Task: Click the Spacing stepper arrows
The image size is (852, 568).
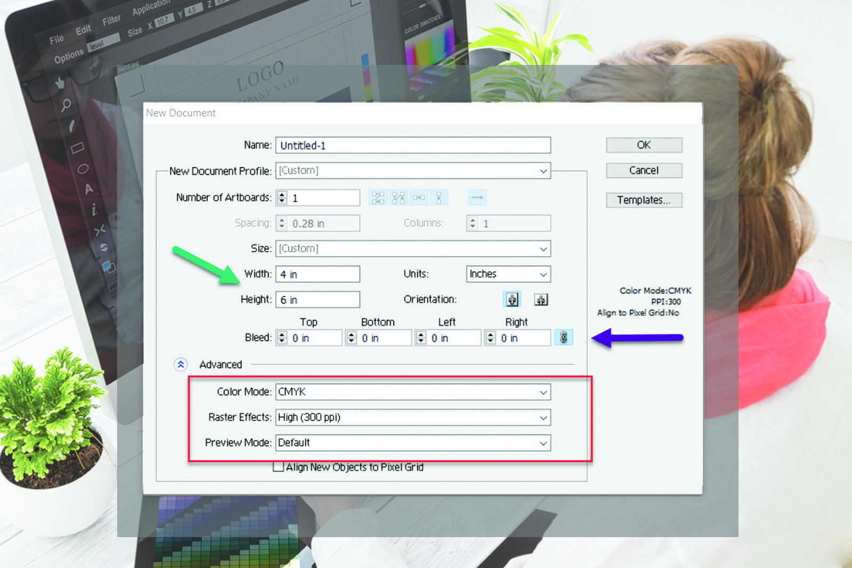Action: click(x=282, y=223)
